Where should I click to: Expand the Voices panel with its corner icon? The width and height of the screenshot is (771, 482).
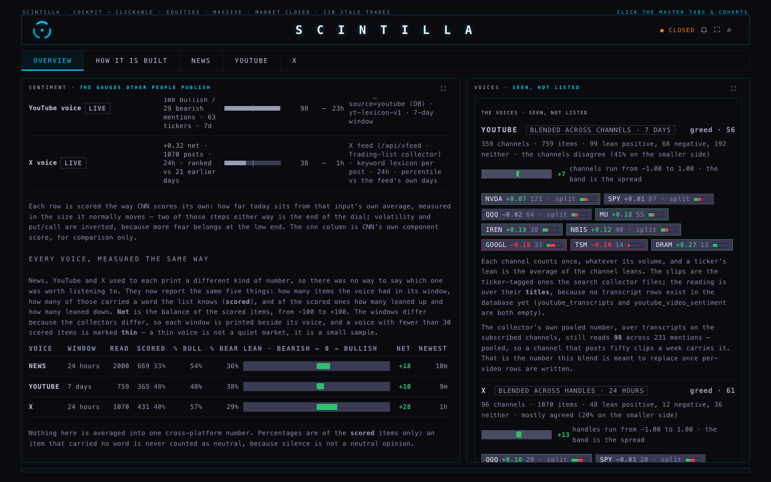(733, 89)
